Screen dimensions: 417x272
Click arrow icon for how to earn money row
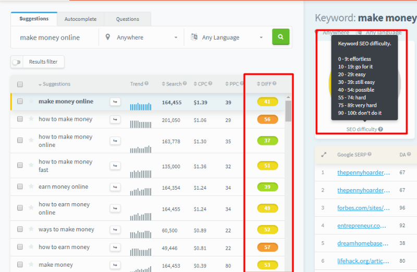tap(115, 248)
